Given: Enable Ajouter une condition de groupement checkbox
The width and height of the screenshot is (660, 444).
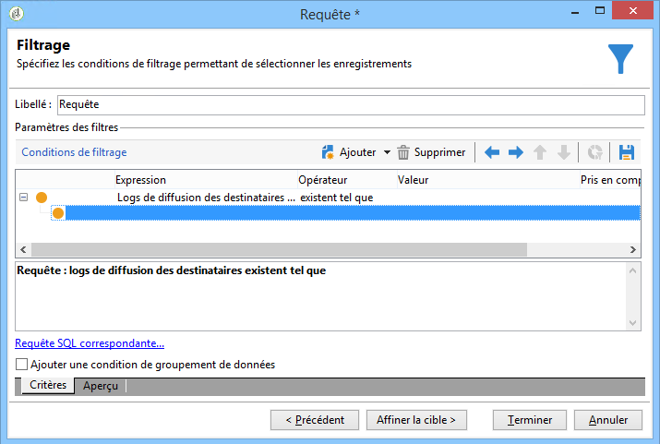Looking at the screenshot, I should (21, 364).
